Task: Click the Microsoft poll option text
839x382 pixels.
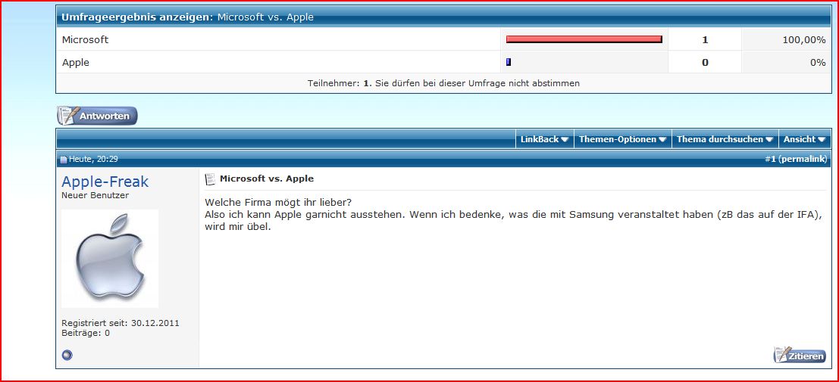Action: click(85, 39)
